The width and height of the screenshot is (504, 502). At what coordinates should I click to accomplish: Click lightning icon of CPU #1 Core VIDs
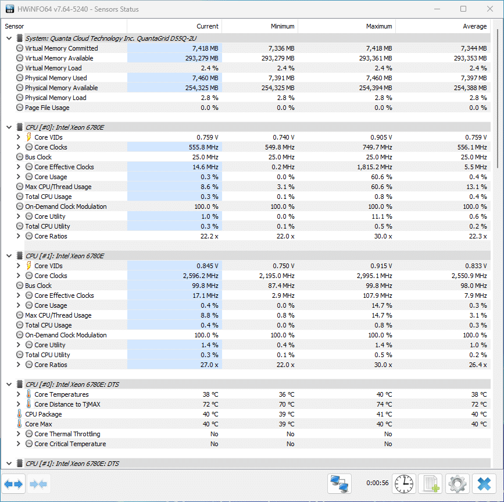(x=28, y=266)
